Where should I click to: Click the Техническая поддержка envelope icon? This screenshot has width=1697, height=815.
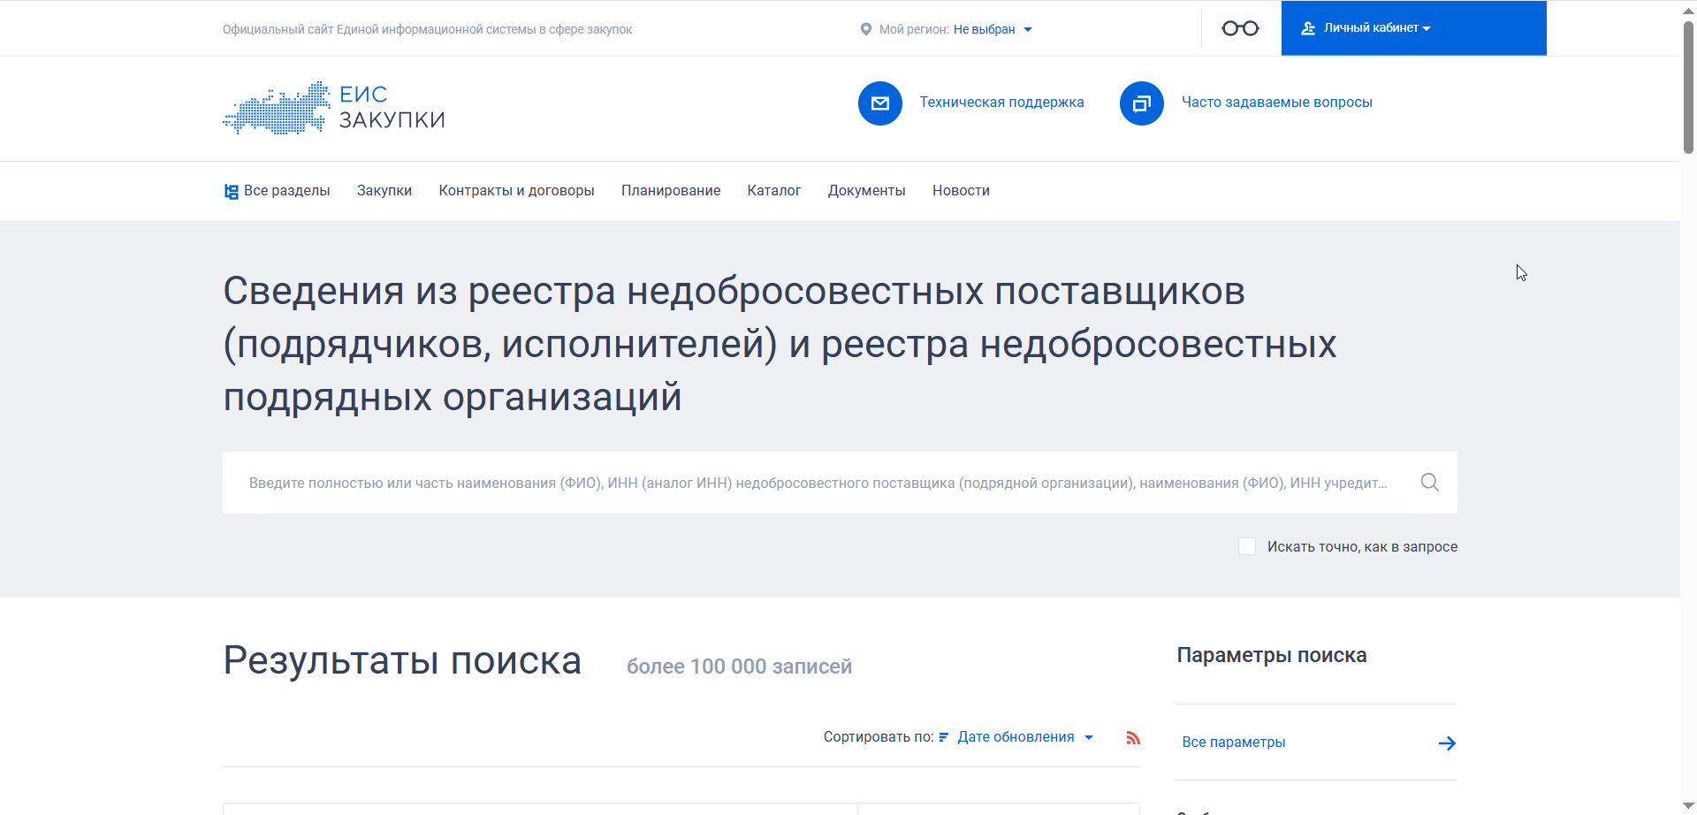coord(879,103)
